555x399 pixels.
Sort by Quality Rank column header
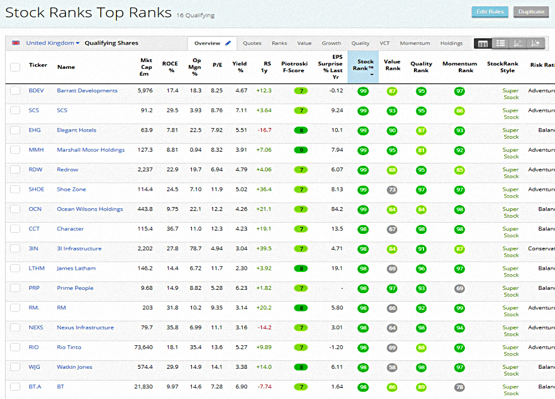[x=421, y=67]
